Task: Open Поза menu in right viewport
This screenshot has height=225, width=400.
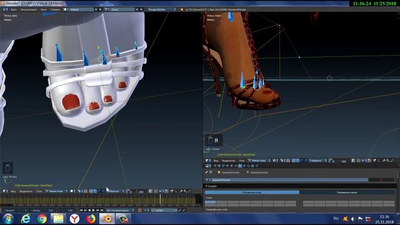Action: click(242, 161)
